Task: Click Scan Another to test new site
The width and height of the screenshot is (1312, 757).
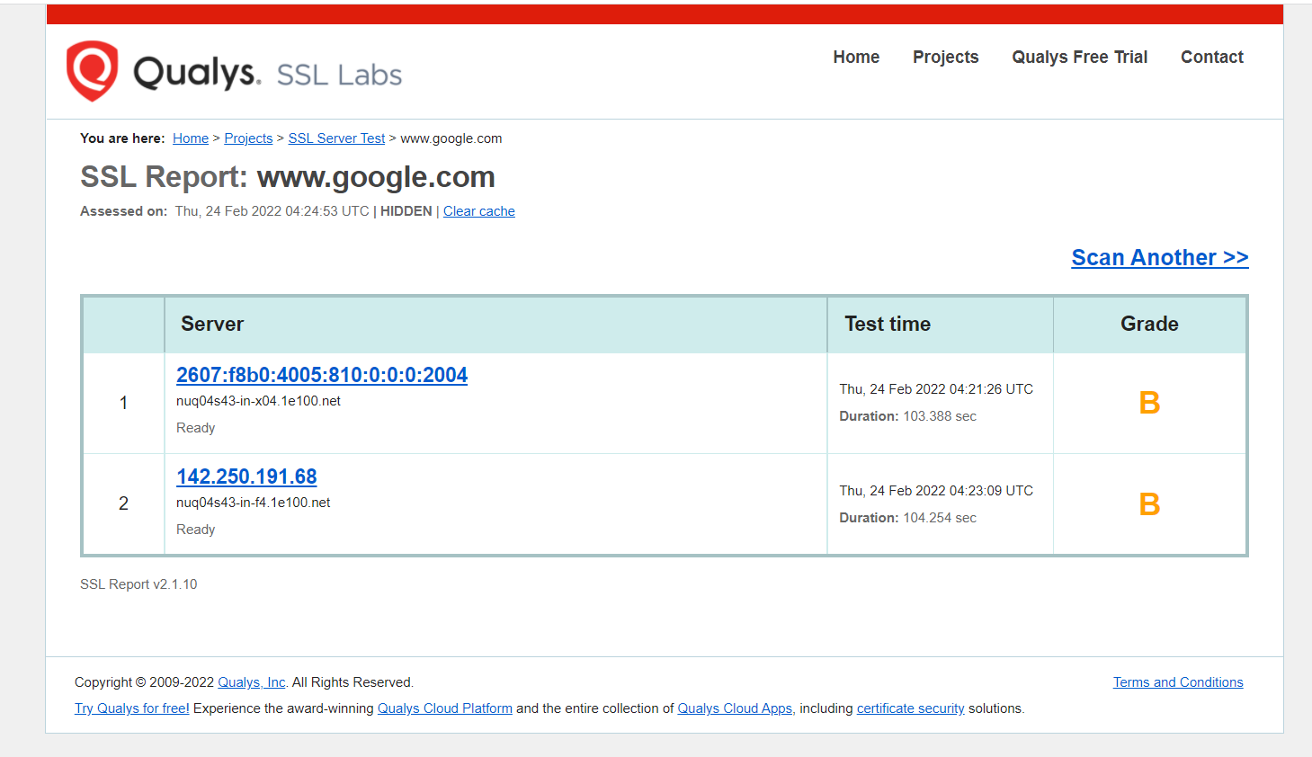Action: (x=1159, y=258)
